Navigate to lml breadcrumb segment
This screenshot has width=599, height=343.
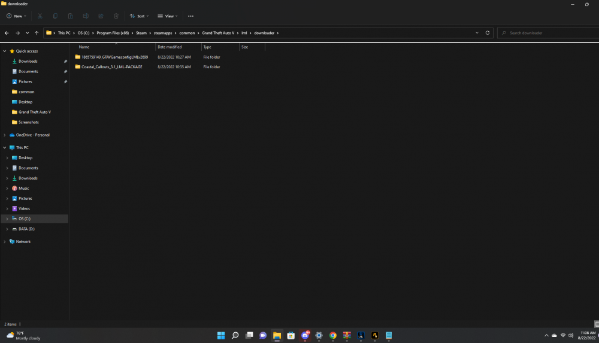point(244,33)
